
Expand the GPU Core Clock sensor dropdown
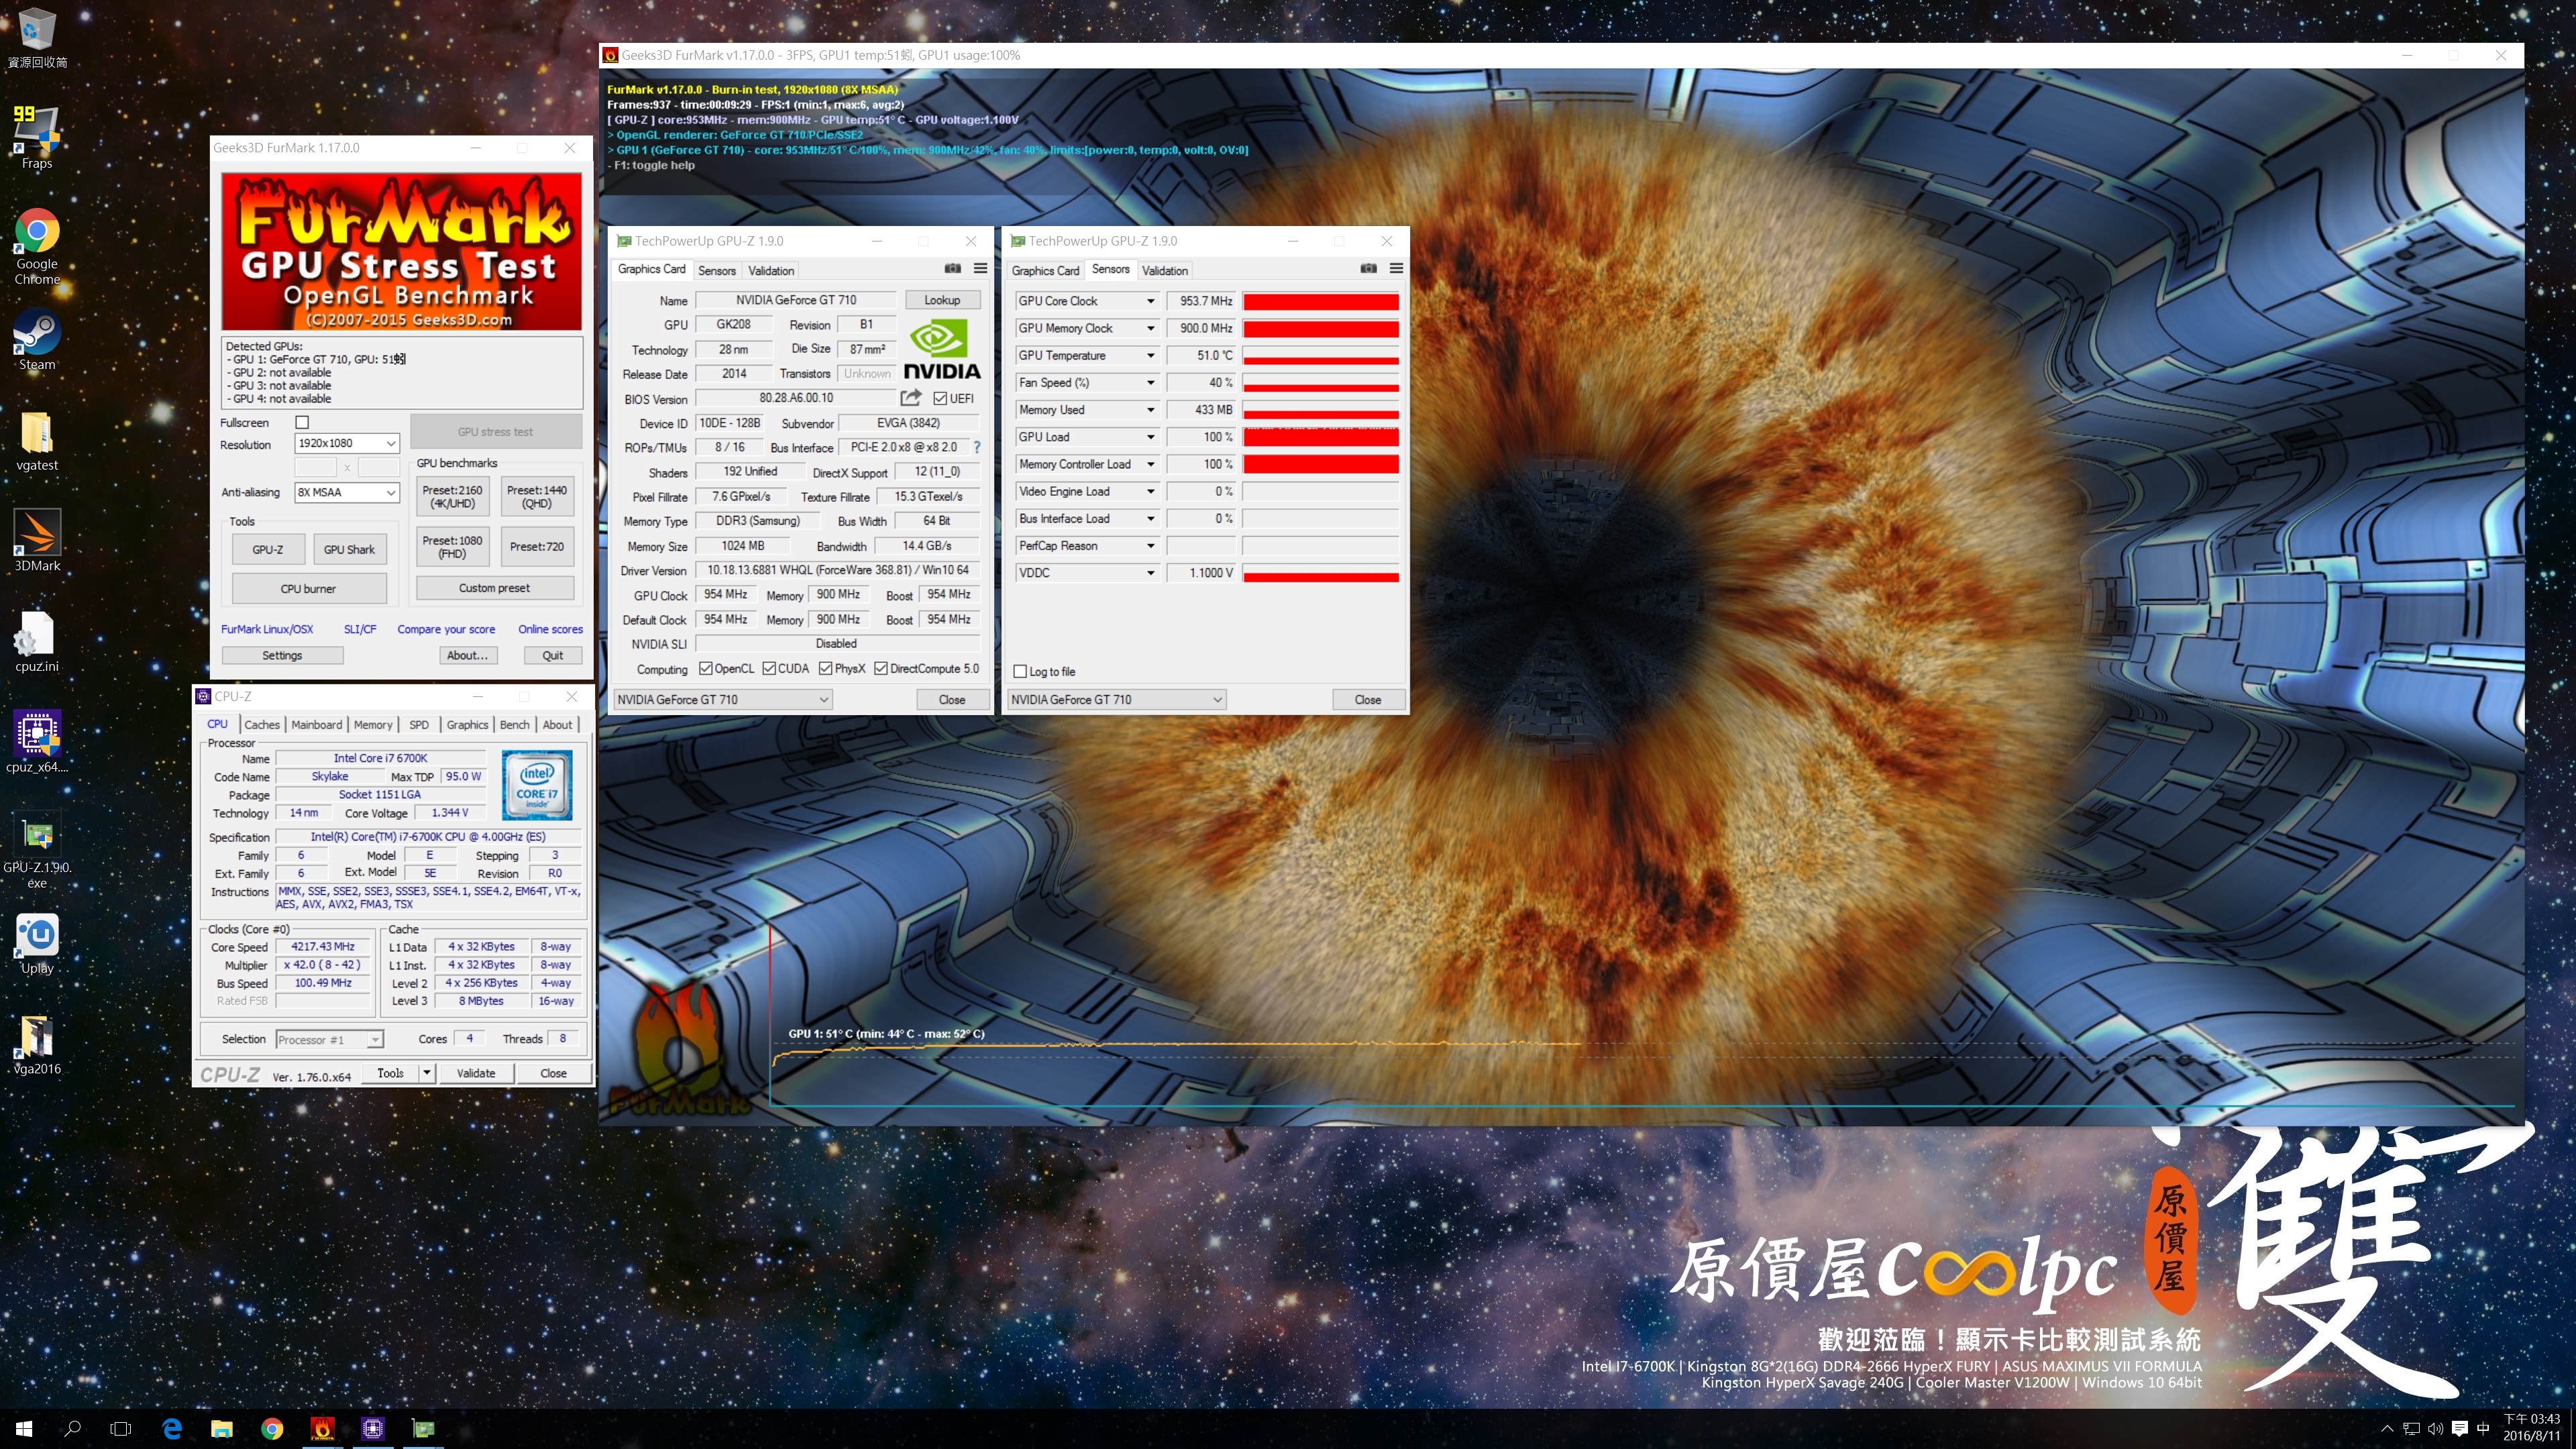1151,301
